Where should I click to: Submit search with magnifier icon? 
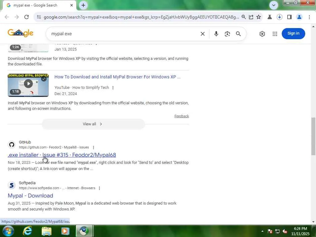pyautogui.click(x=238, y=34)
